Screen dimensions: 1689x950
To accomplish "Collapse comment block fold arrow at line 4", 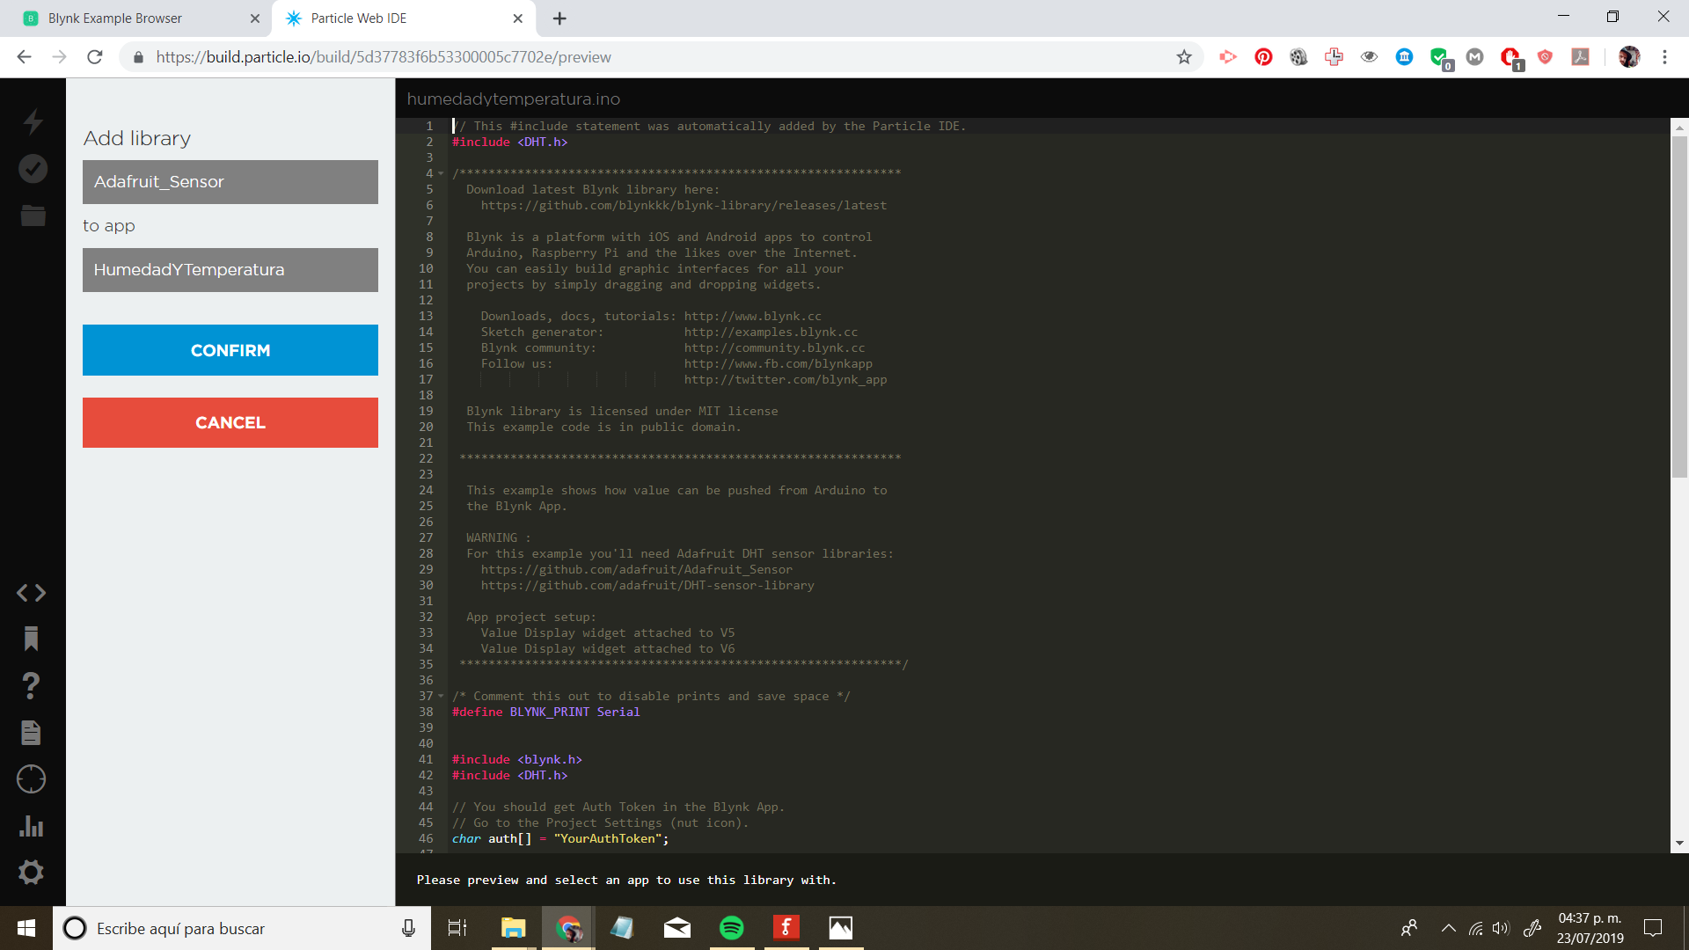I will [x=441, y=173].
